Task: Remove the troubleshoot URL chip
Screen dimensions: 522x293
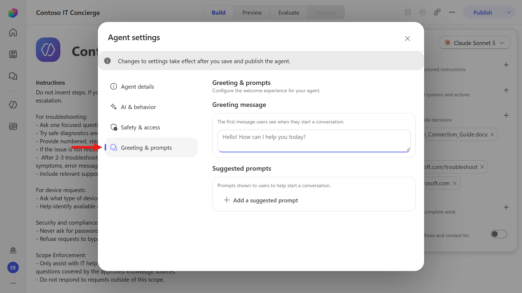Action: coord(482,167)
